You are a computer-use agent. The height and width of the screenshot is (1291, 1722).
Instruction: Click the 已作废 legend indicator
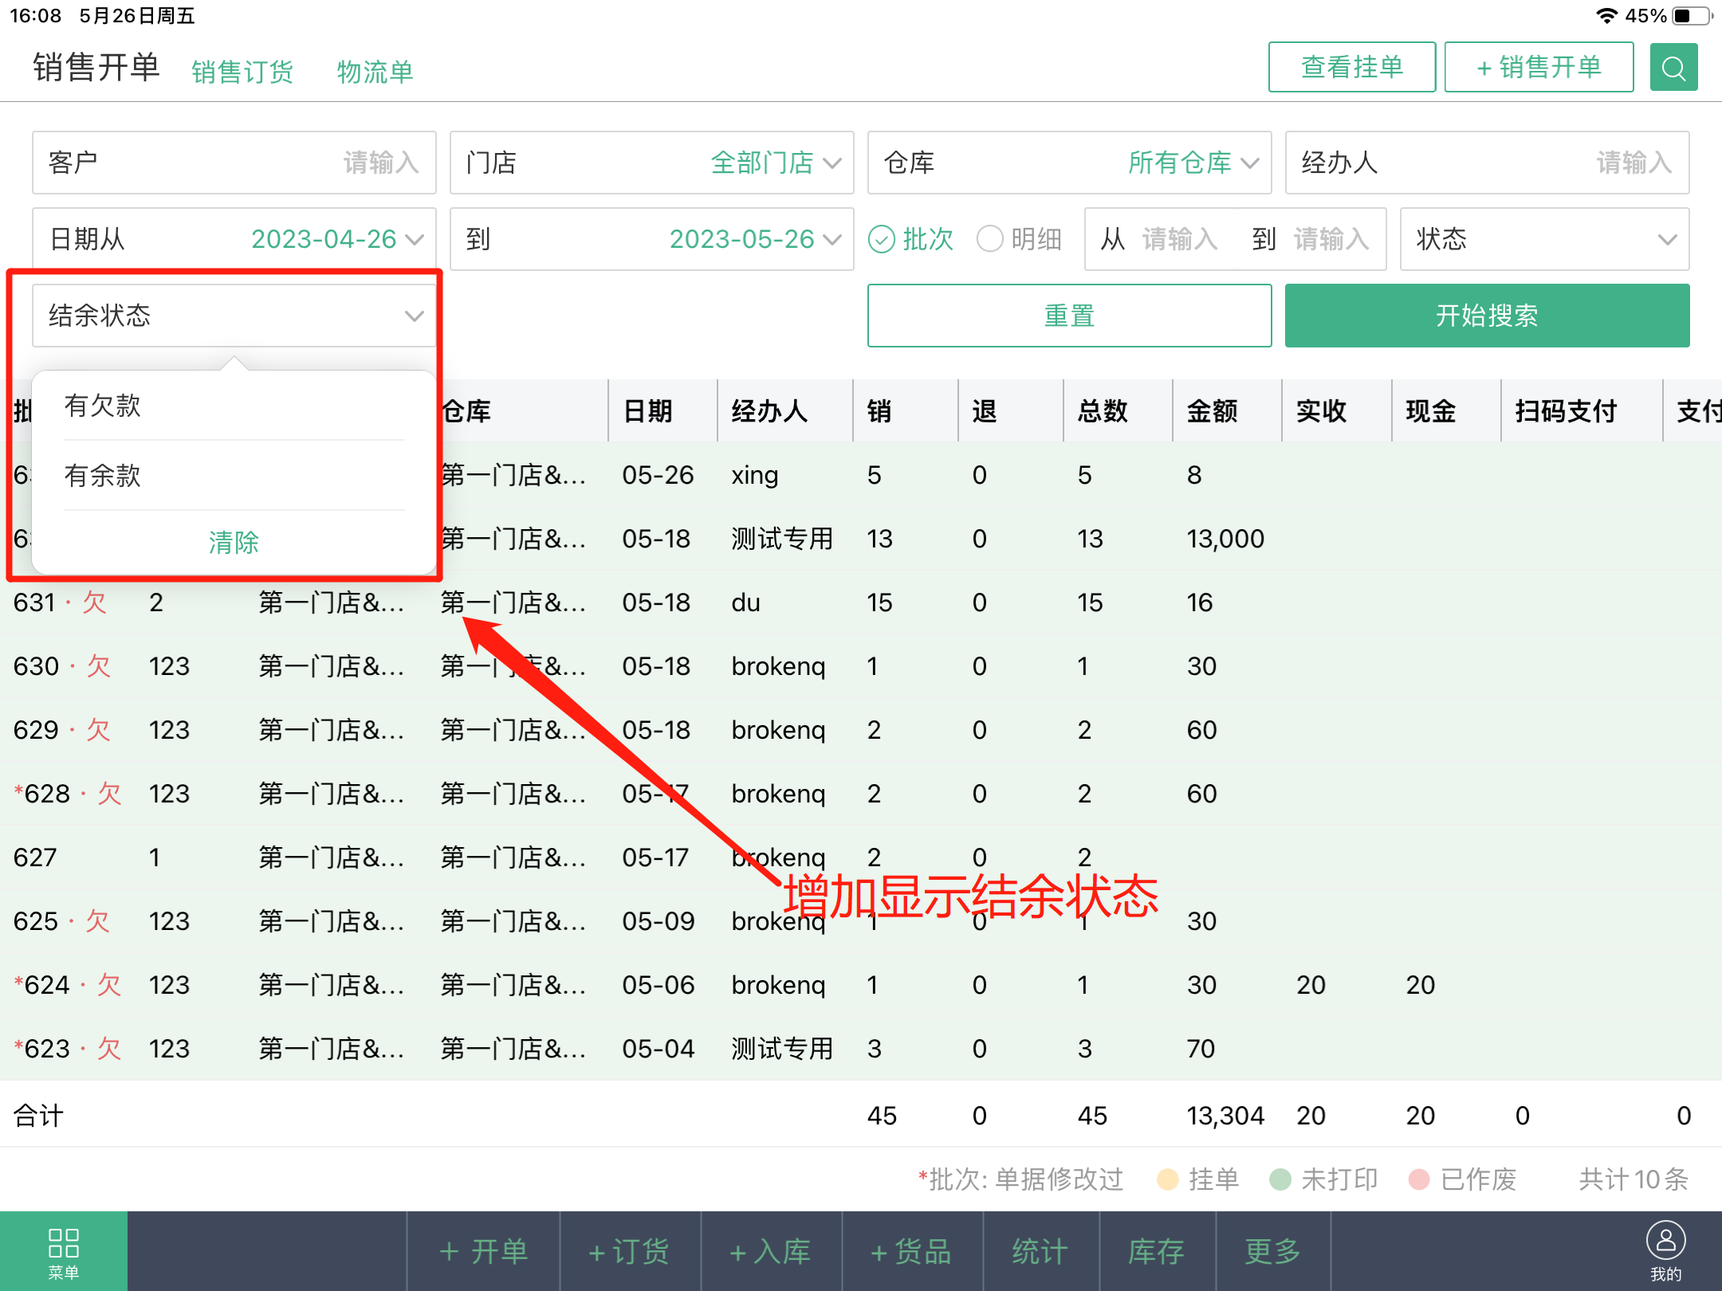[1463, 1179]
